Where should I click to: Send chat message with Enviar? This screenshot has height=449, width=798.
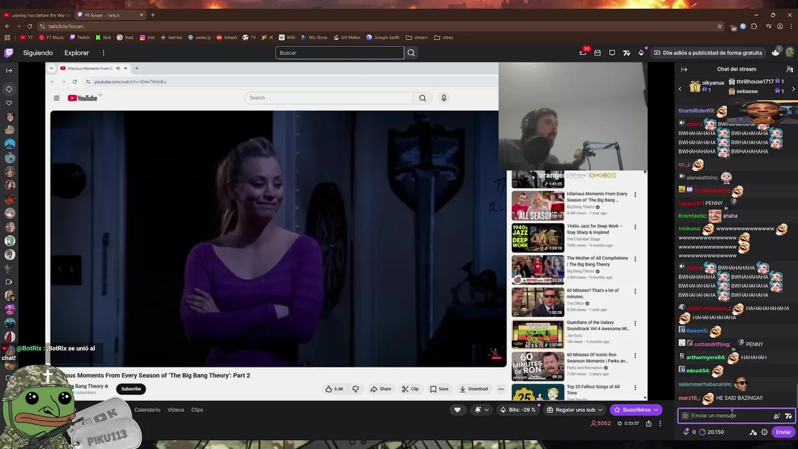(x=783, y=432)
